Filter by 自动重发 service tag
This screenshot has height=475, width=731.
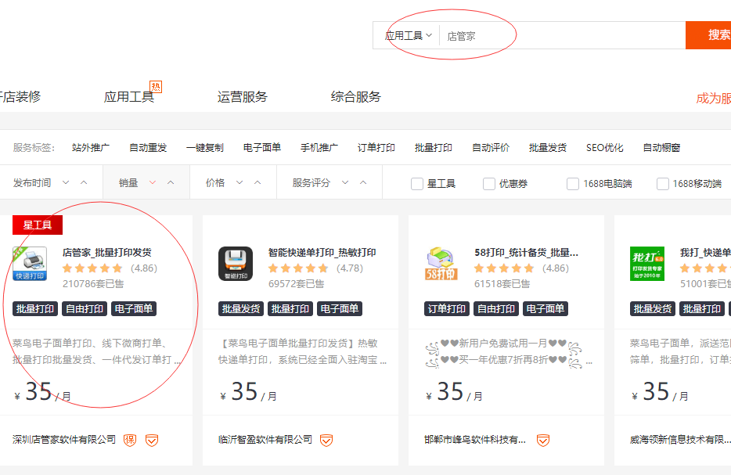(x=148, y=148)
